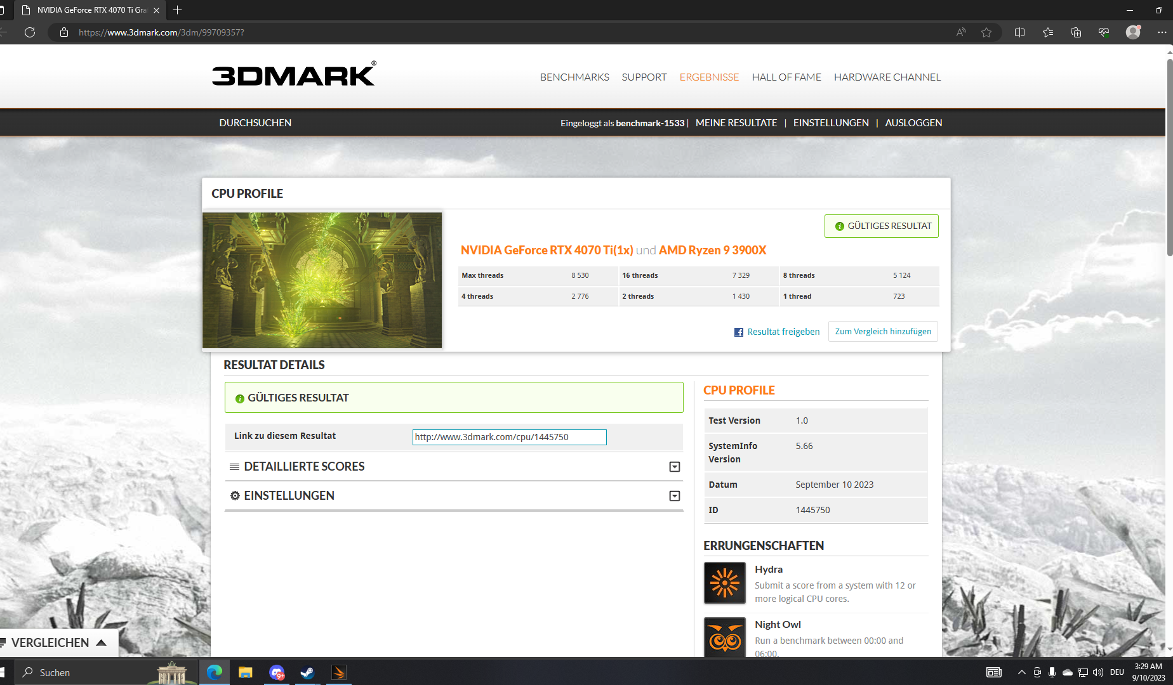
Task: View site information lock icon
Action: click(64, 32)
